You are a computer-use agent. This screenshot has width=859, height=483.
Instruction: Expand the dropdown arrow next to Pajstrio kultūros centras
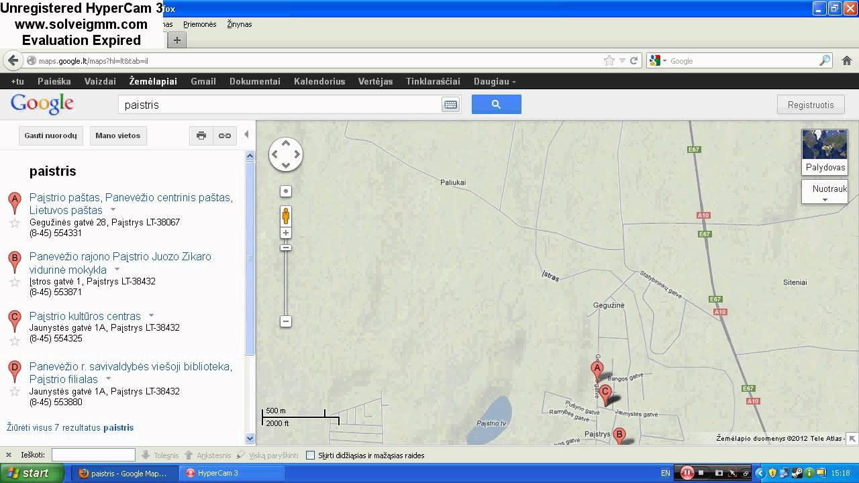pyautogui.click(x=151, y=316)
